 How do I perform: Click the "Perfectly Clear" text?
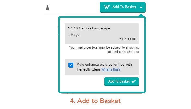[89, 69]
